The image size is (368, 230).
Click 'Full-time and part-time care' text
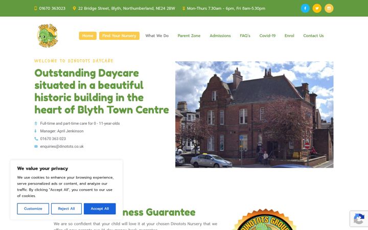point(80,123)
